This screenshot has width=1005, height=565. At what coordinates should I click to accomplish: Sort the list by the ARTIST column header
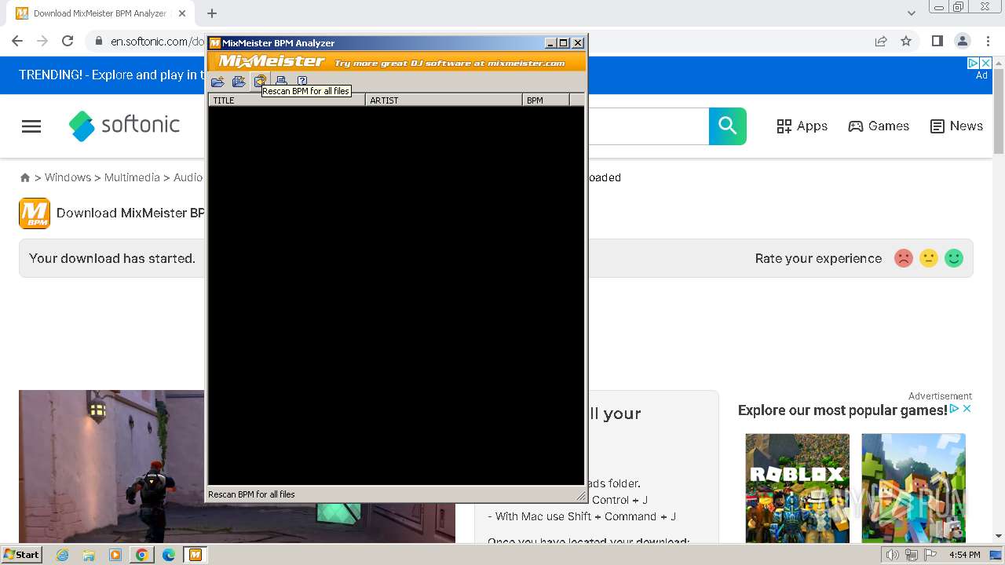click(444, 100)
